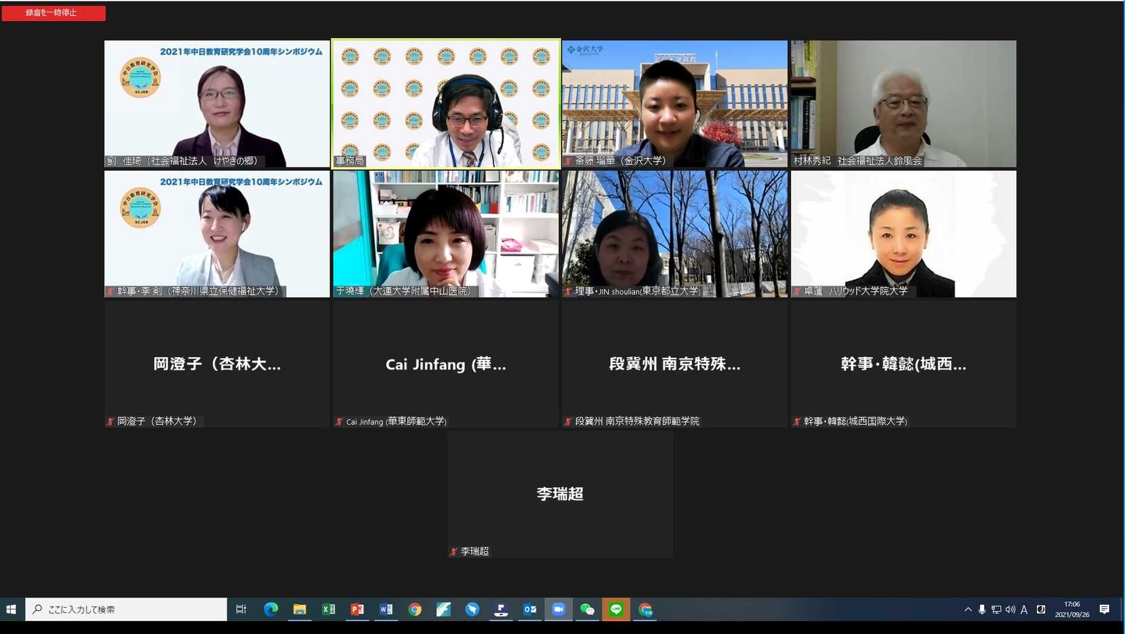The image size is (1125, 634).
Task: Open Task View in the taskbar
Action: coord(241,610)
